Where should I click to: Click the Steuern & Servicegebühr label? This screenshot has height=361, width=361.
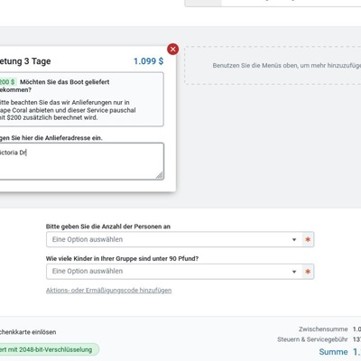click(312, 339)
